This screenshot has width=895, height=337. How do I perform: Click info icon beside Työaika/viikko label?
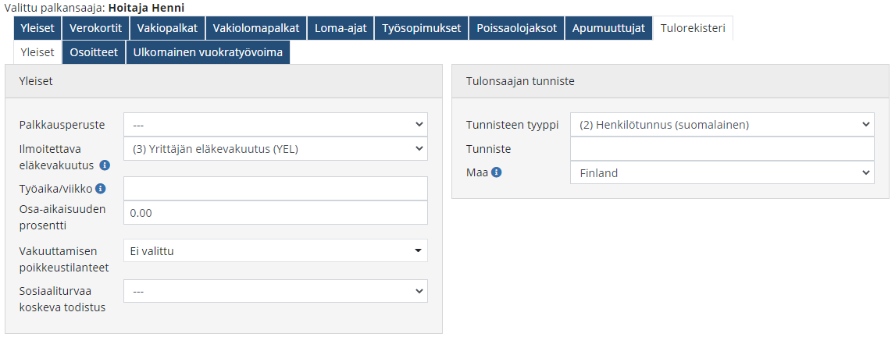[x=100, y=188]
